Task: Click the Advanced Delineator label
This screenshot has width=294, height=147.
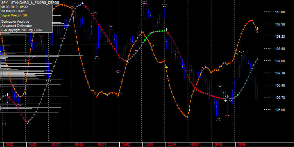Action: coord(16,26)
